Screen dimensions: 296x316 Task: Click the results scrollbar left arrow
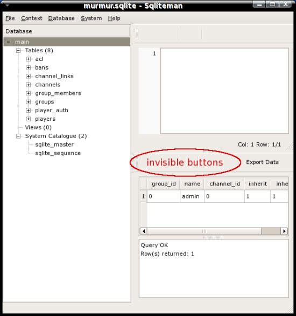click(x=143, y=231)
